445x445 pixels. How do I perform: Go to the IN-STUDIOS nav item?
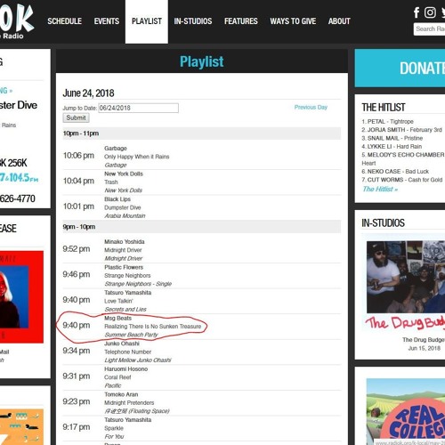click(x=193, y=21)
